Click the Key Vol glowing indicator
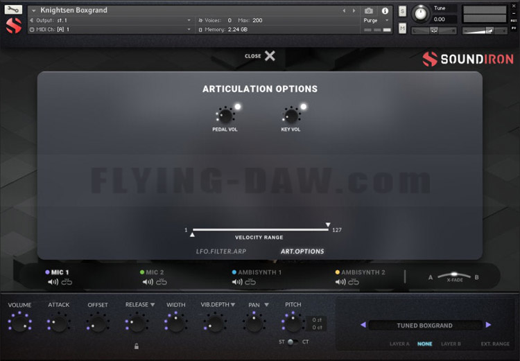The width and height of the screenshot is (520, 361). (304, 107)
